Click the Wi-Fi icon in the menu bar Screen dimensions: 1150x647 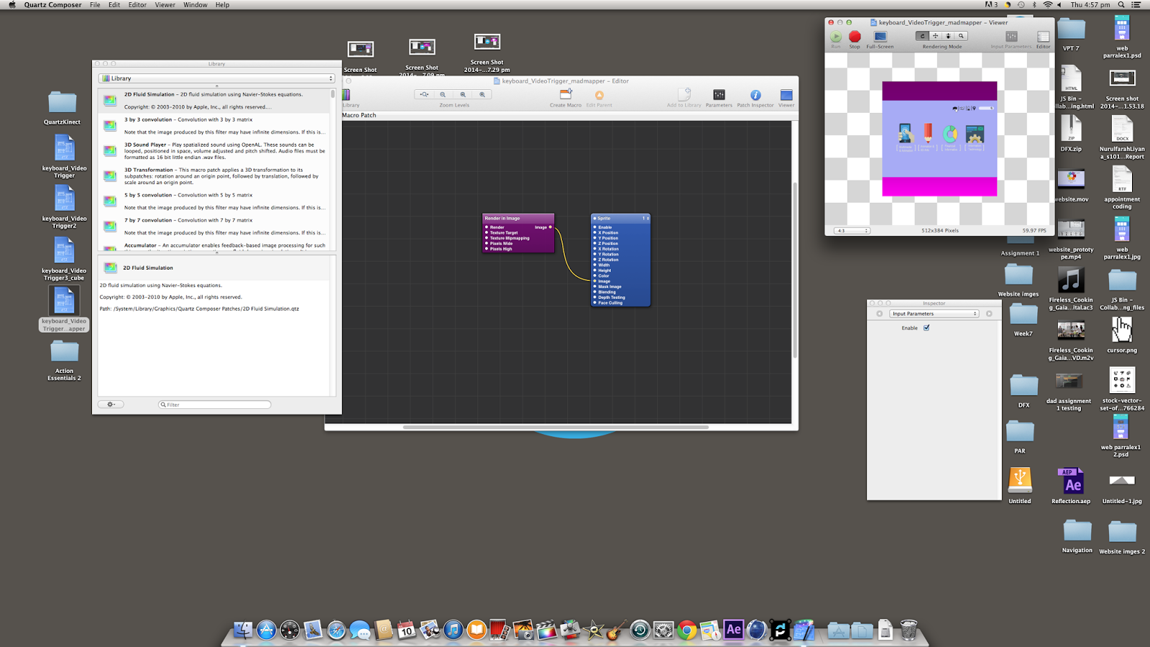point(1047,4)
